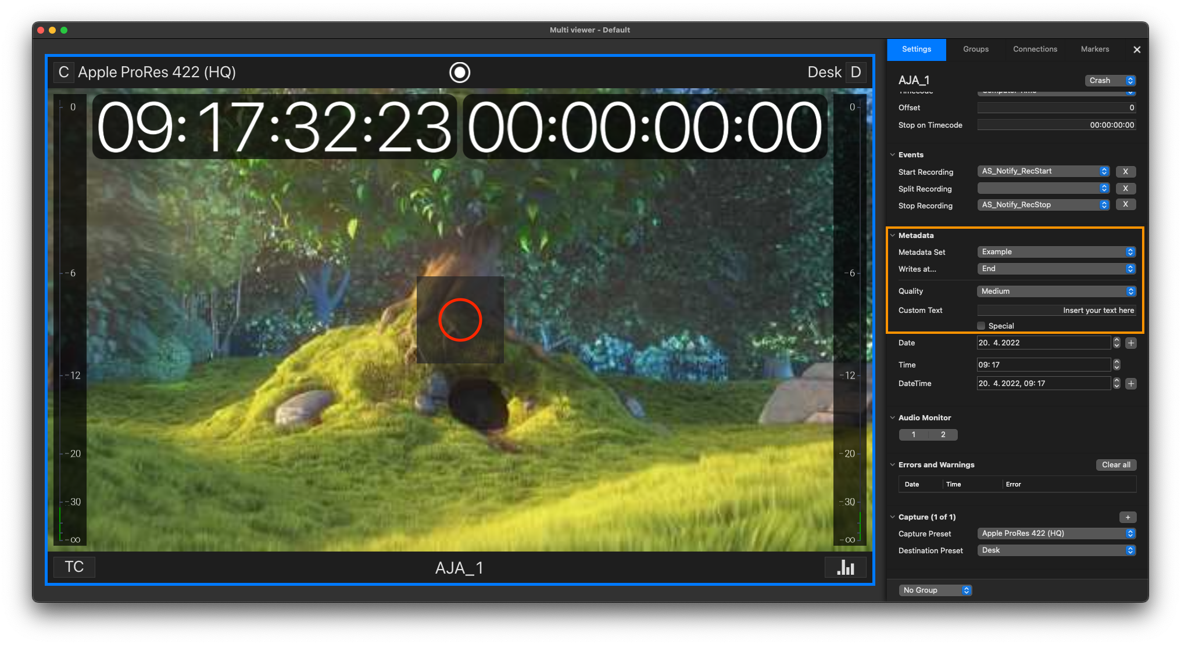The image size is (1181, 645).
Task: Switch to the Markers tab
Action: pos(1095,49)
